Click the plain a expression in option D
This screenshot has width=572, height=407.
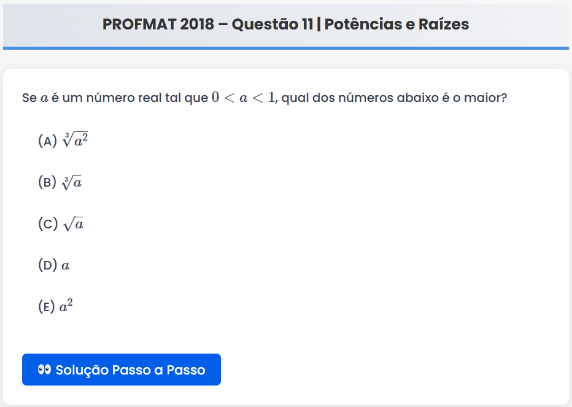pos(66,266)
